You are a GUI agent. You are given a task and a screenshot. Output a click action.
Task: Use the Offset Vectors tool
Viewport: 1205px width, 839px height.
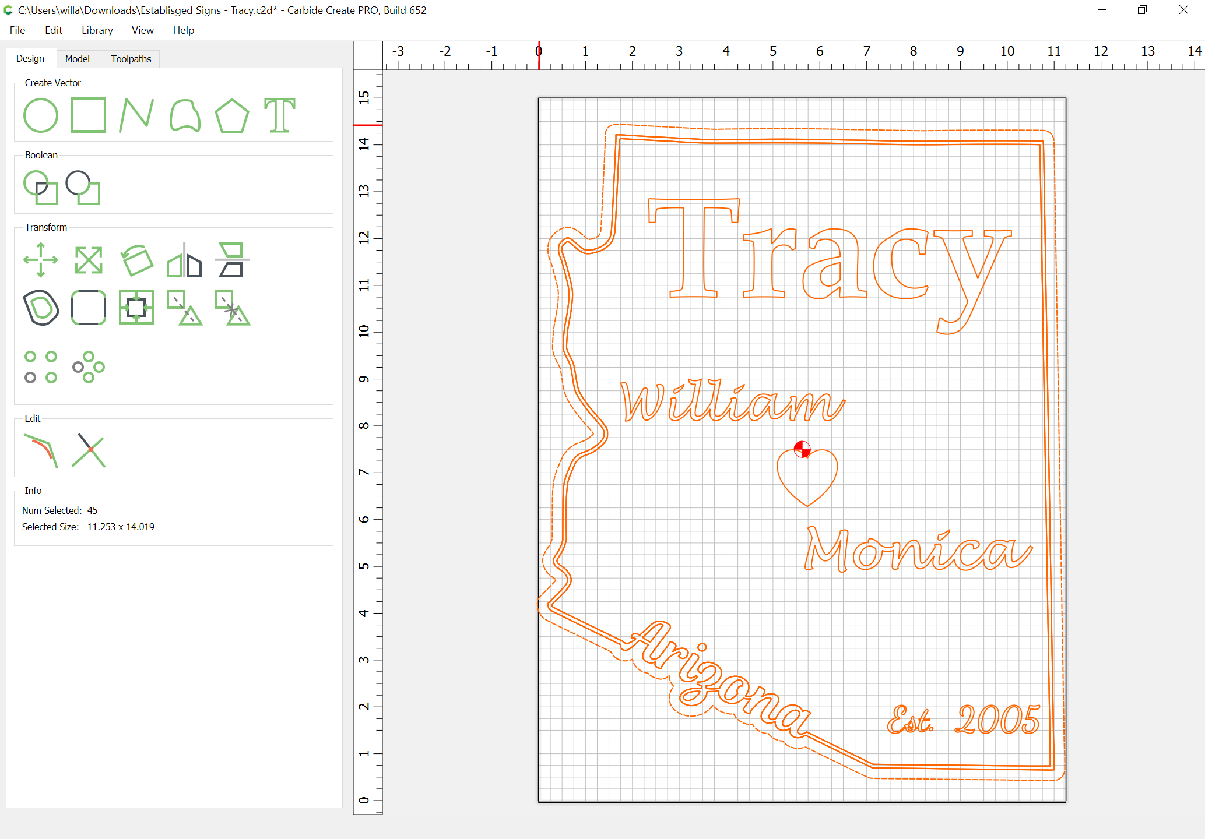tap(41, 308)
